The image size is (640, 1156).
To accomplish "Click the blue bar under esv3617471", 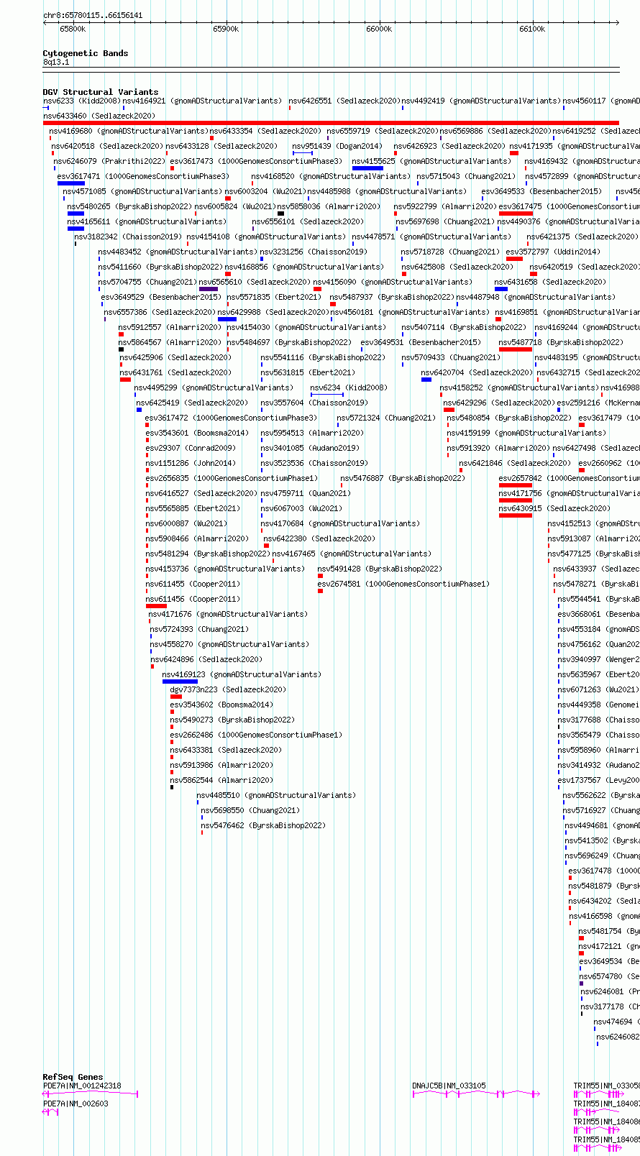I will pyautogui.click(x=71, y=183).
